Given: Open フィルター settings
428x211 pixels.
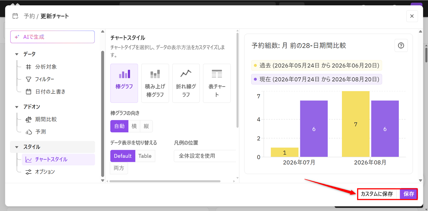Looking at the screenshot, I should (45, 79).
